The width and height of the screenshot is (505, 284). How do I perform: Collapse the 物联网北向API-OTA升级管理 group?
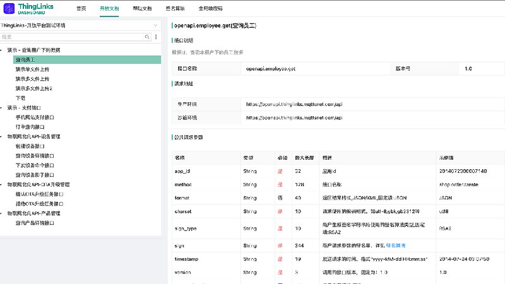pos(1,184)
